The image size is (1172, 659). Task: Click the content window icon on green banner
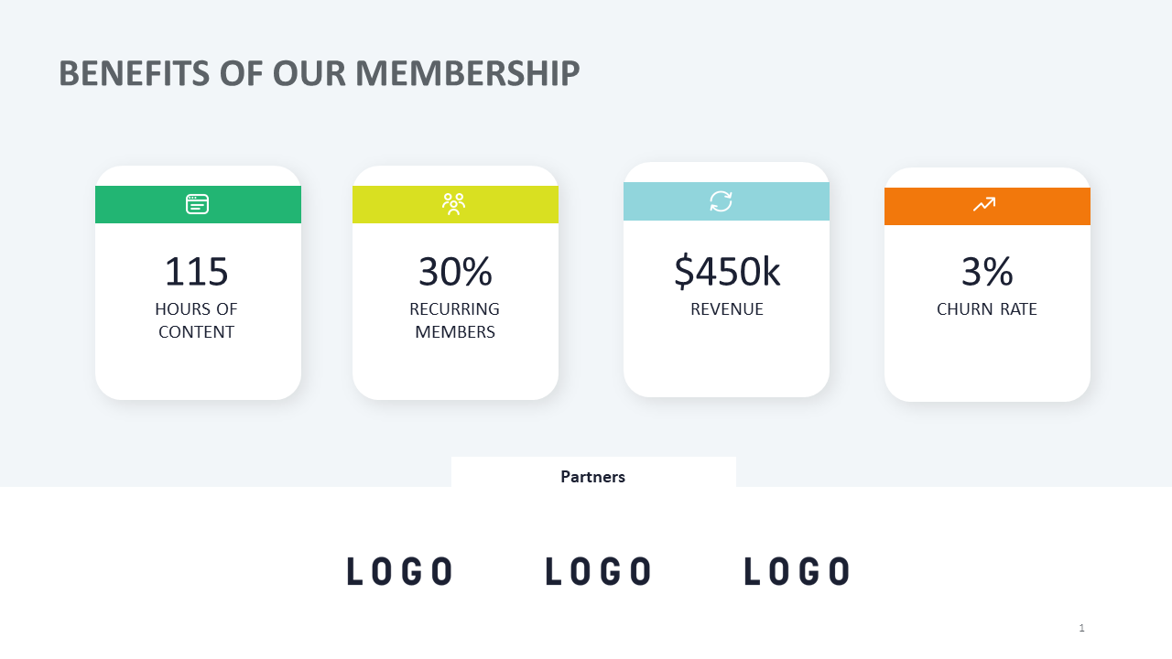198,204
